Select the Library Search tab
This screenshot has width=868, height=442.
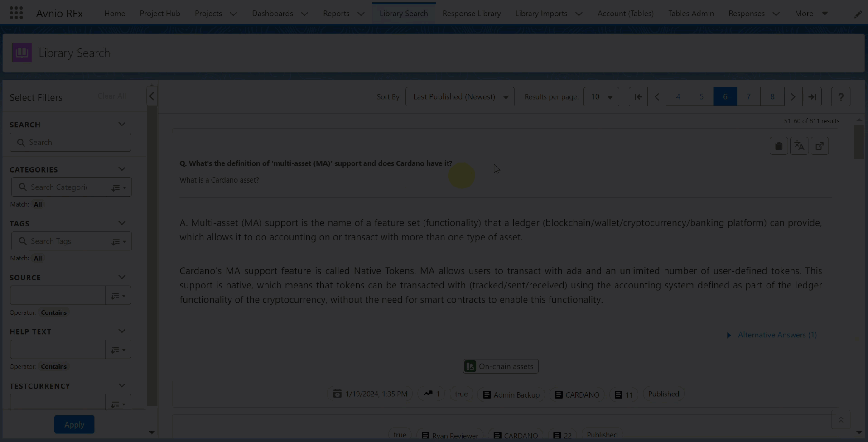coord(404,14)
